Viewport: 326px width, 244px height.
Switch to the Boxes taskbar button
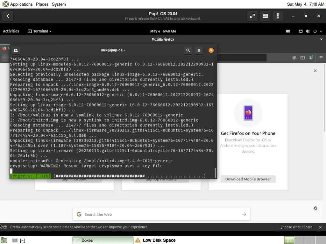point(103,240)
